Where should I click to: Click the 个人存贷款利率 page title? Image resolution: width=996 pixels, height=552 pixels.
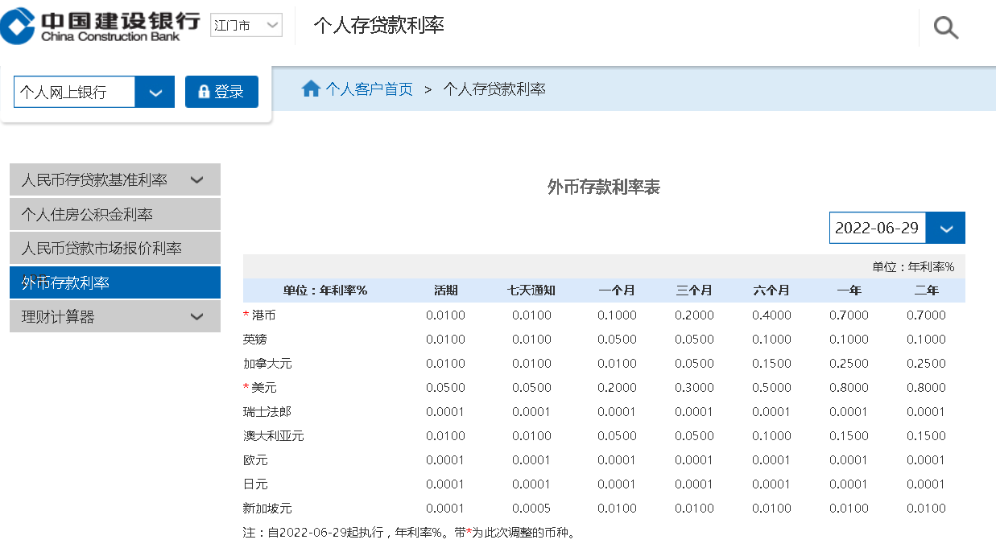coord(378,26)
